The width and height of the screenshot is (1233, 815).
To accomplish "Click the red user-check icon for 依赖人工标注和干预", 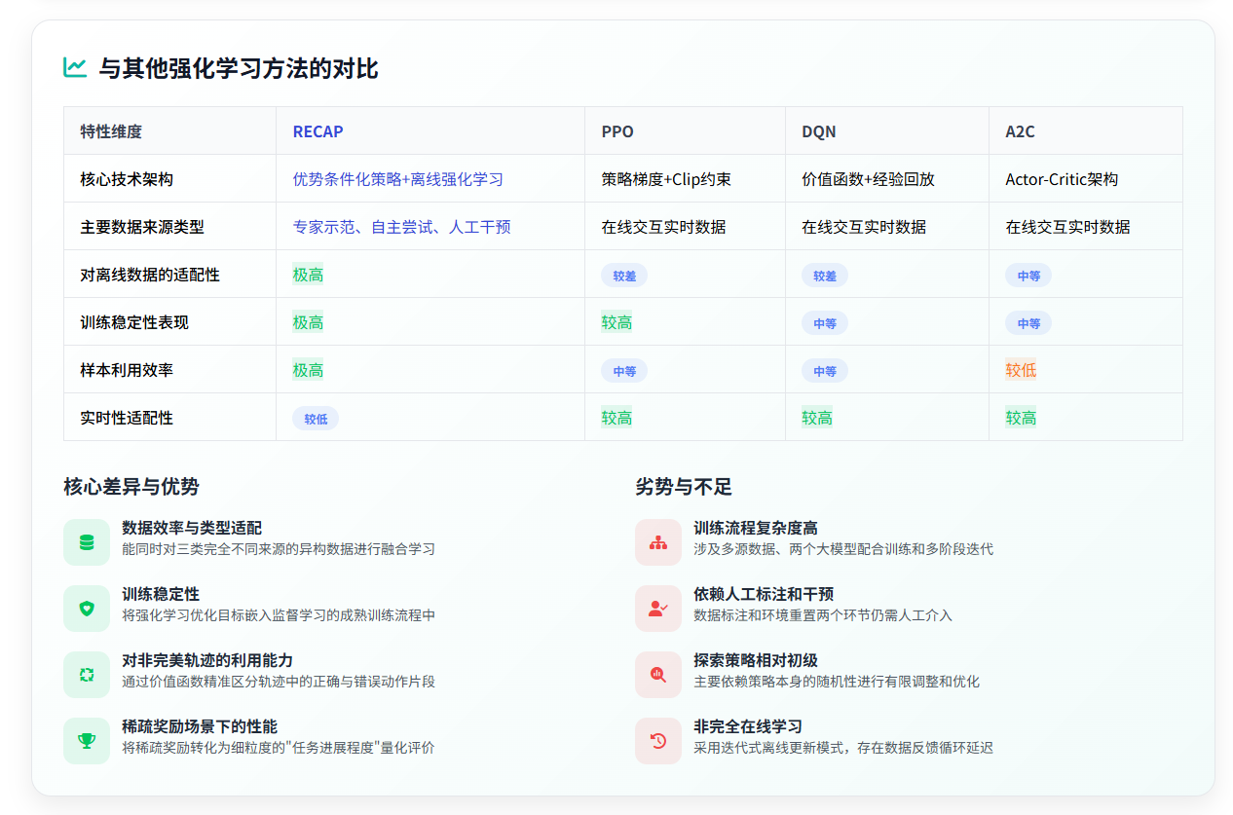I will [x=658, y=609].
